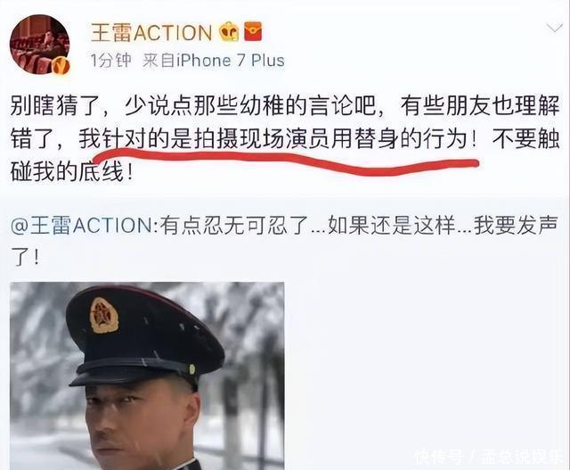
Task: Follow the @王雷ACTION mention in repost
Action: coord(83,225)
